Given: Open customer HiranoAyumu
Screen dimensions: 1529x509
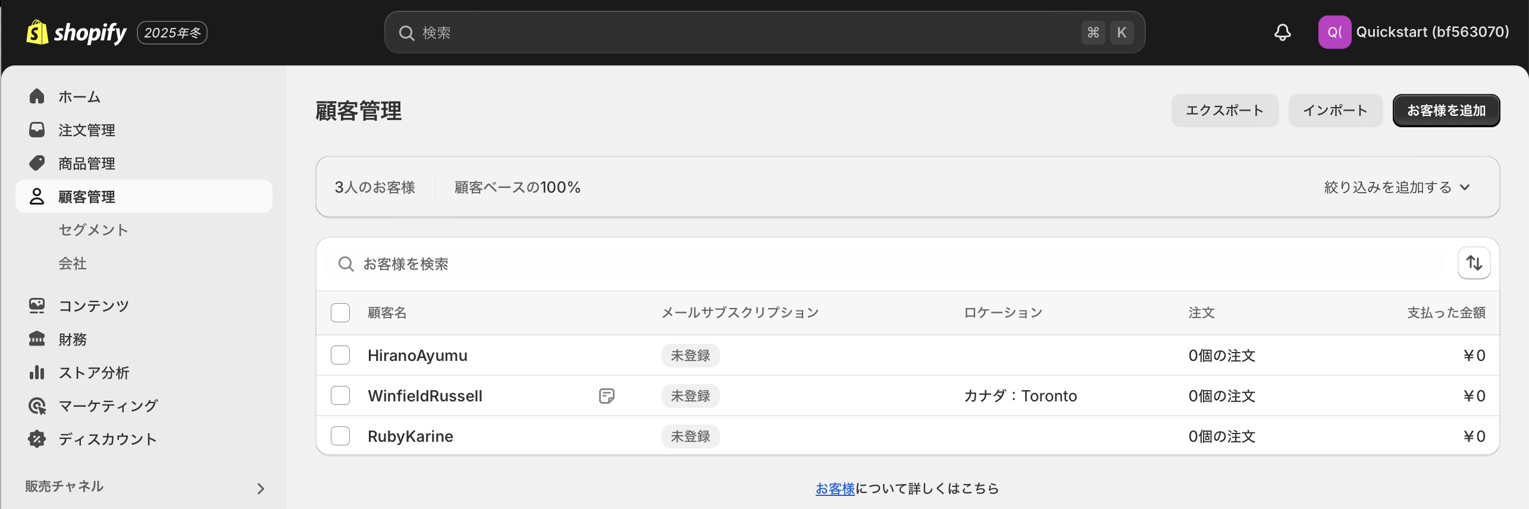Looking at the screenshot, I should 418,356.
